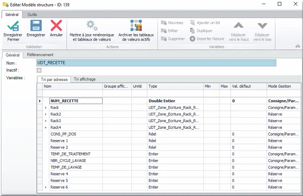The width and height of the screenshot is (303, 196).
Task: Open the Général ribbon tab
Action: 12,14
